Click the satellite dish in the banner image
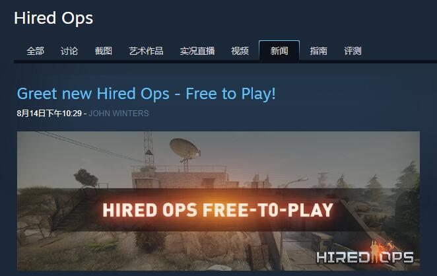Viewport: 437px width, 276px height. [185, 150]
